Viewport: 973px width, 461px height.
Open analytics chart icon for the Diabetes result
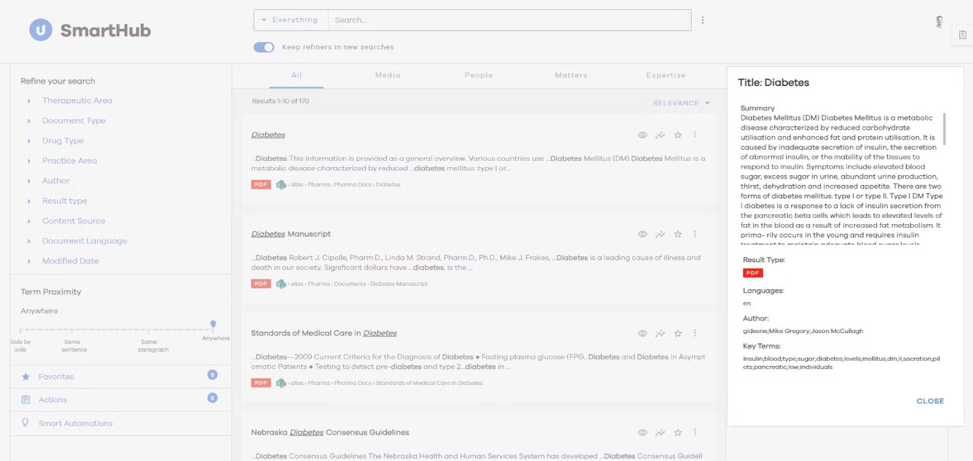[660, 135]
